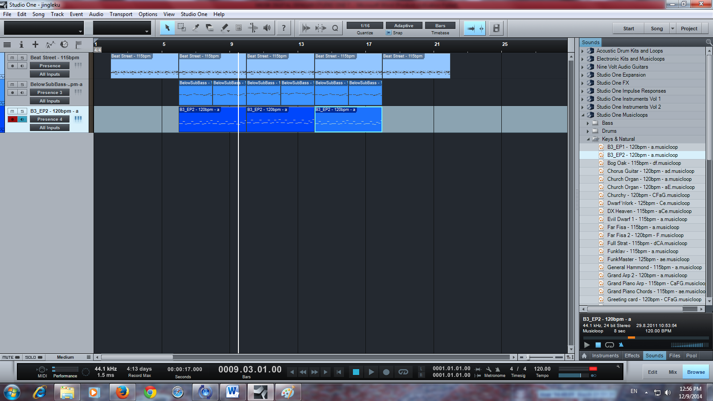713x401 pixels.
Task: Click return to zero transport button
Action: (339, 372)
